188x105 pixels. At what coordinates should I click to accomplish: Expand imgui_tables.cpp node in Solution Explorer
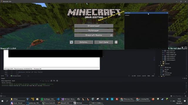point(162,52)
